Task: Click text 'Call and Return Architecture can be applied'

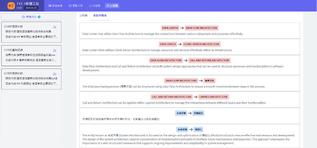Action: coord(174,103)
